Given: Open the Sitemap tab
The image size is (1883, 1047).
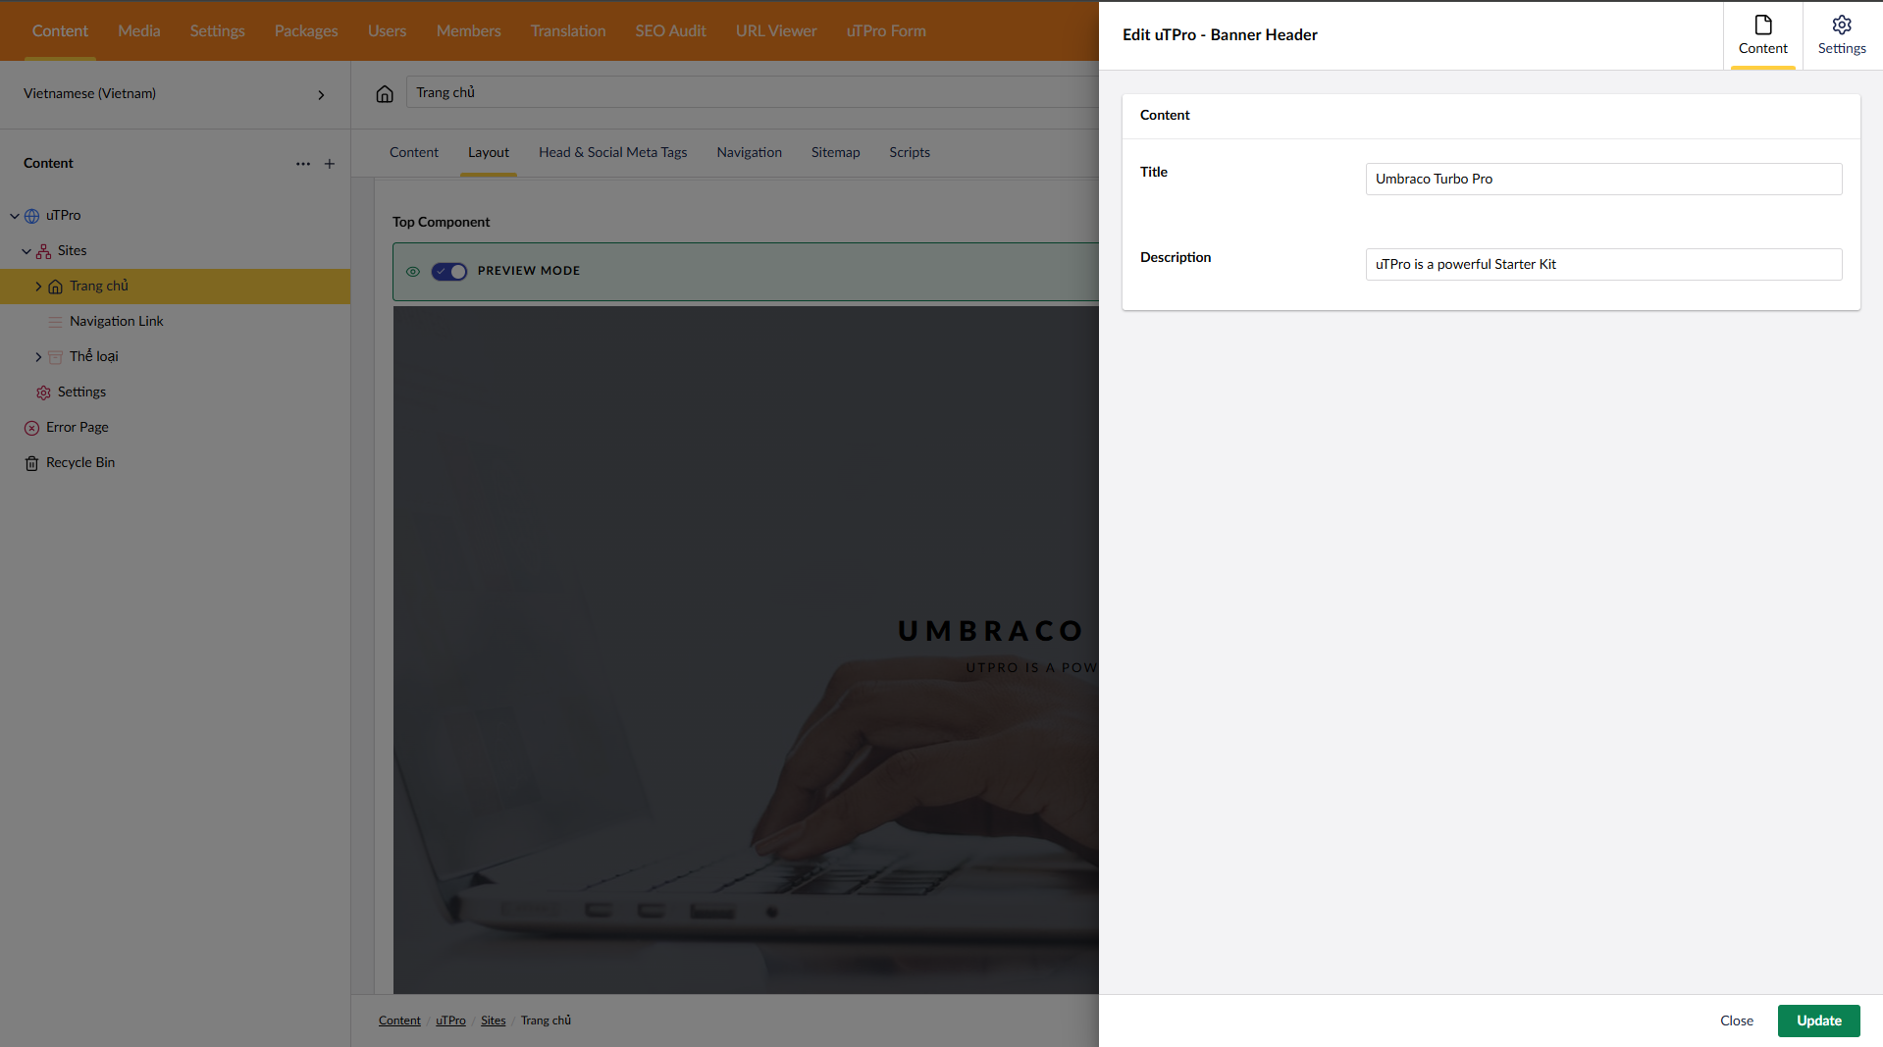Looking at the screenshot, I should 835,153.
